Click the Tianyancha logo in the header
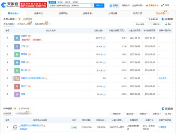This screenshot has height=134, width=176. pos(10,5)
